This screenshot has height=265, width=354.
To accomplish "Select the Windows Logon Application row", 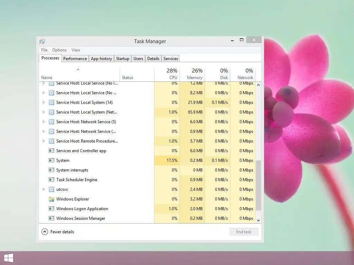I will [x=147, y=209].
